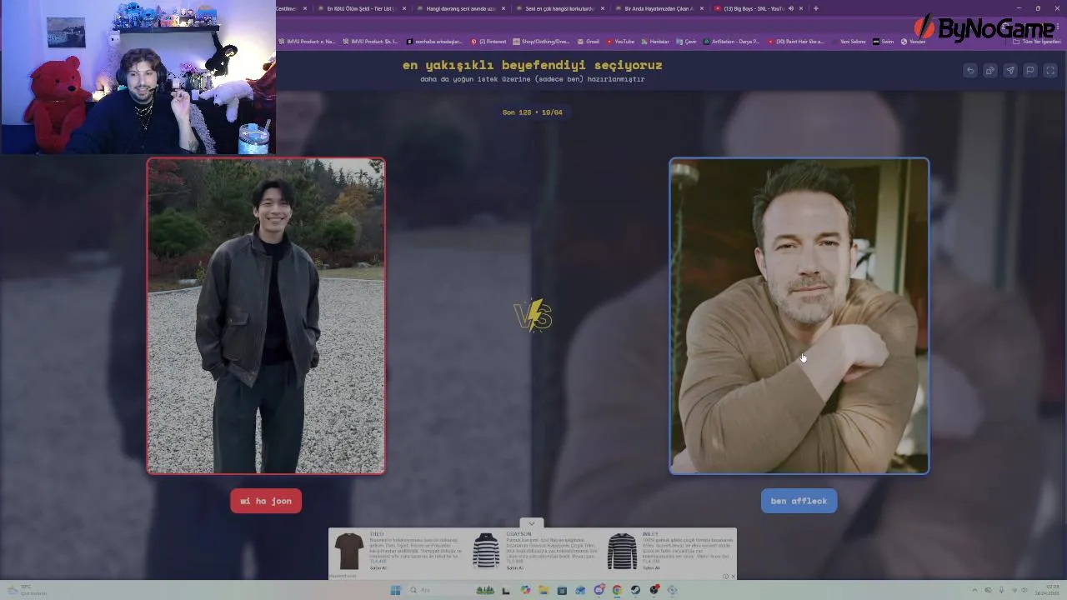The height and width of the screenshot is (600, 1067).
Task: Pick the wi ha joon photo card
Action: point(266,316)
